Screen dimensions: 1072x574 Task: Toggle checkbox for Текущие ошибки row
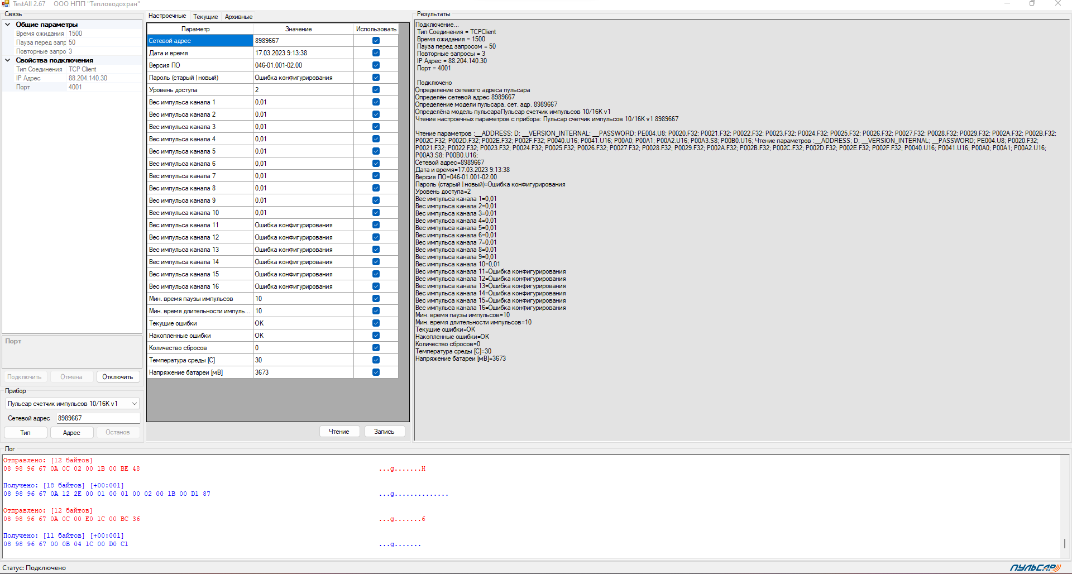point(376,323)
